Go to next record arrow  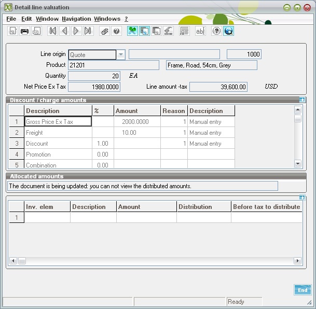pos(76,31)
